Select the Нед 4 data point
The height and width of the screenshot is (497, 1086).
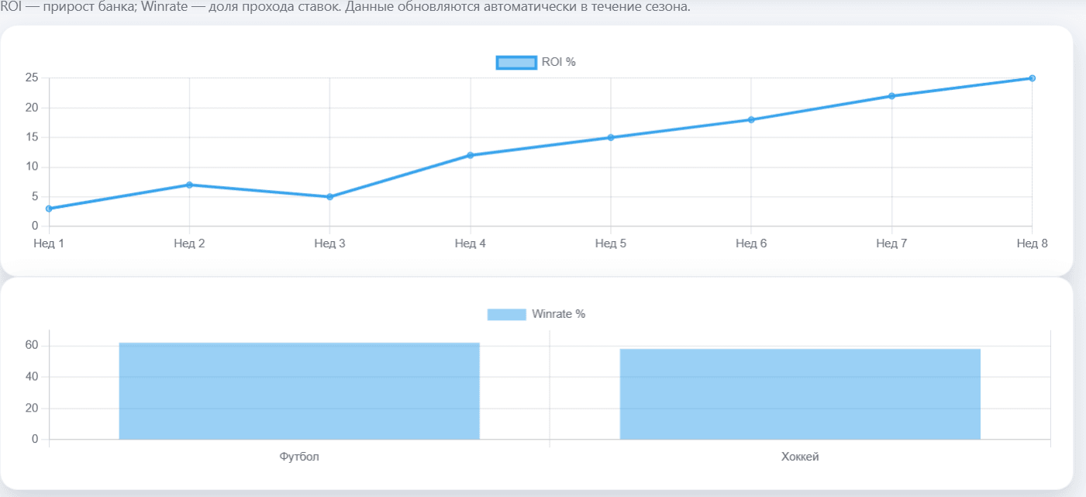(470, 155)
